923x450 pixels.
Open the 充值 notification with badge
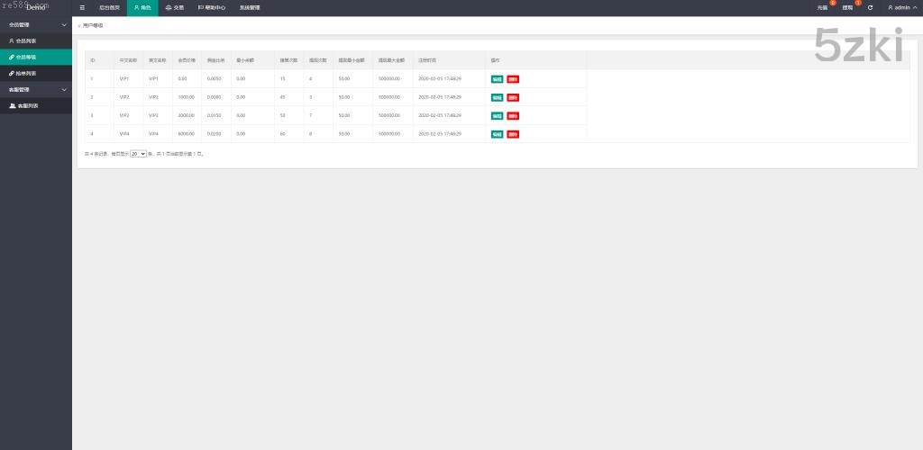823,7
